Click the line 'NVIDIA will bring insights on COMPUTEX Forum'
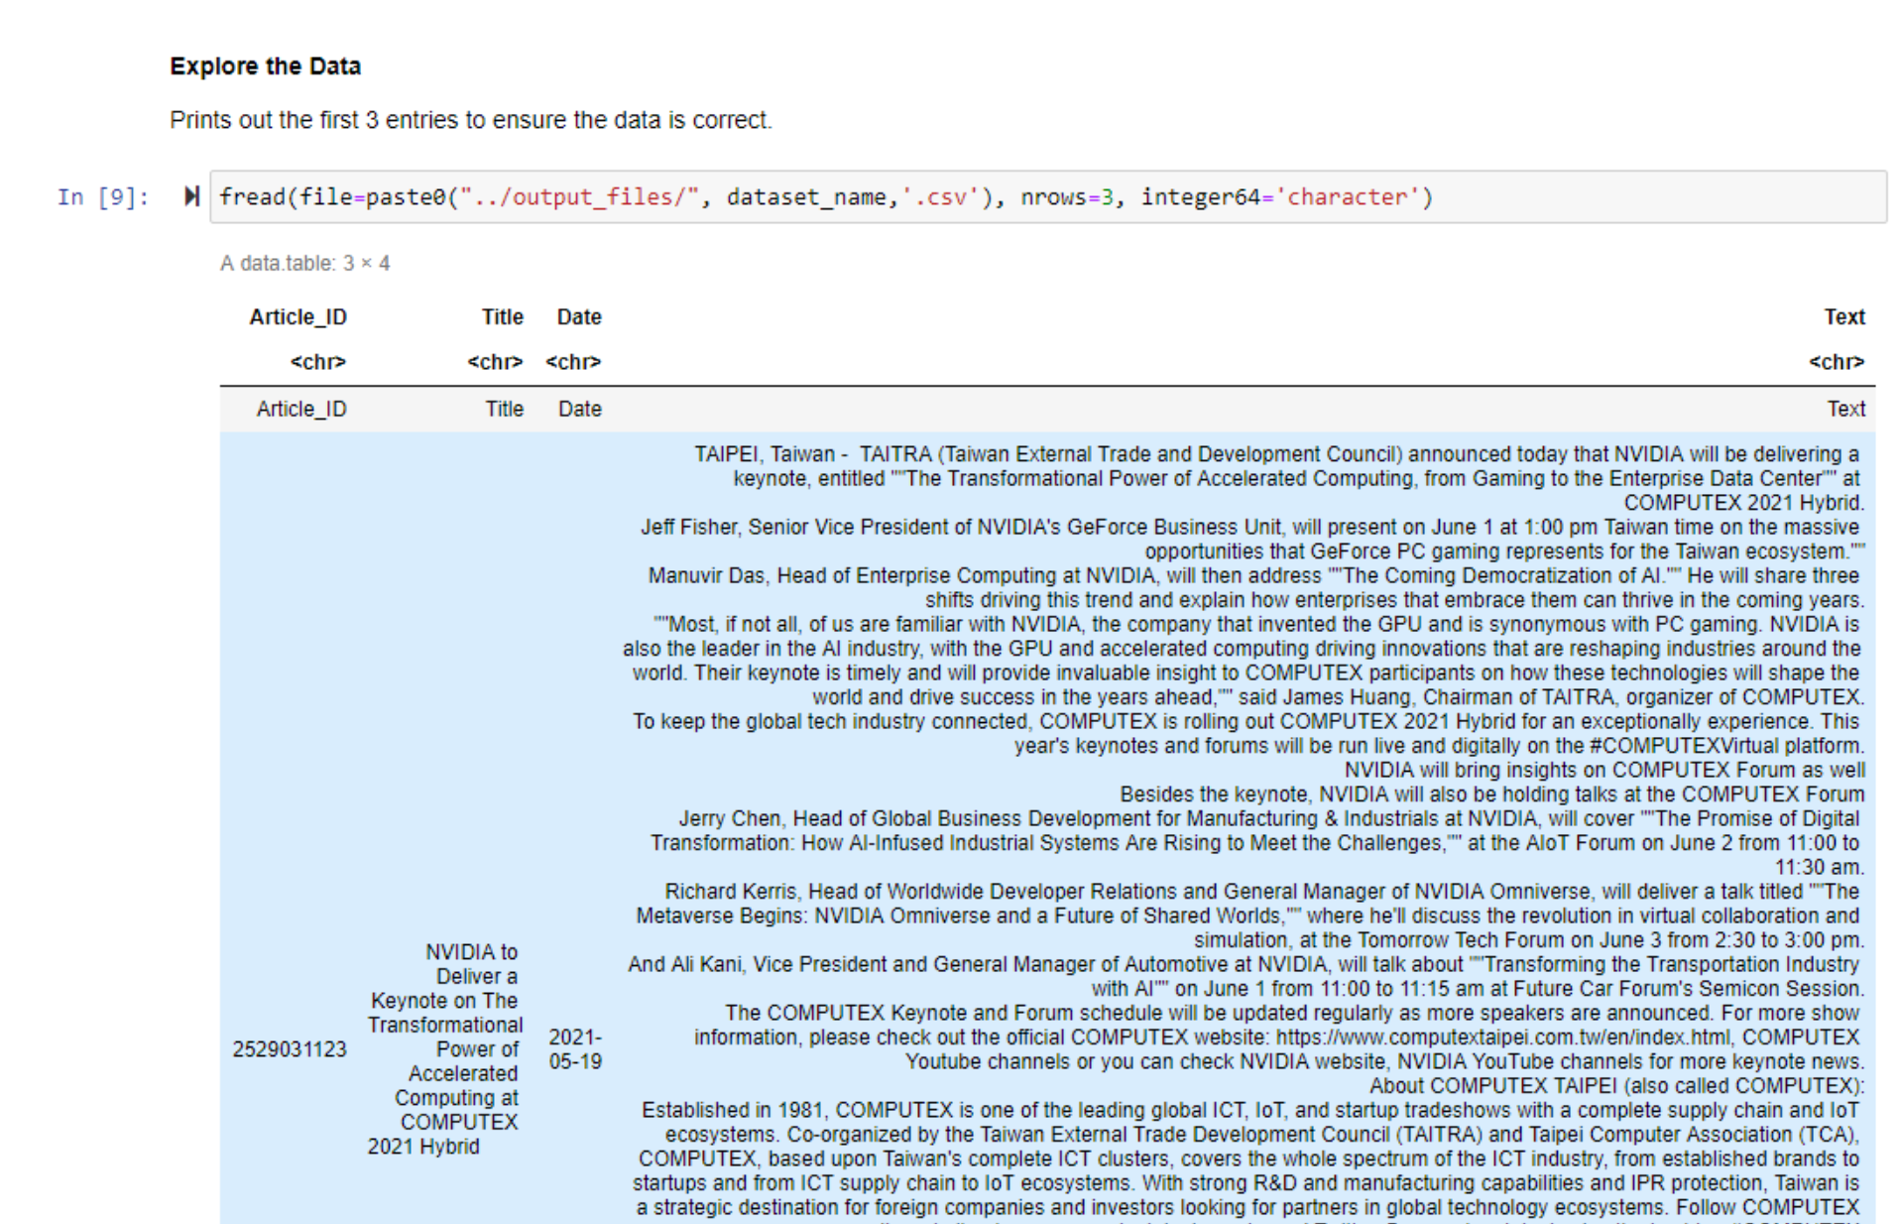 click(x=1604, y=771)
